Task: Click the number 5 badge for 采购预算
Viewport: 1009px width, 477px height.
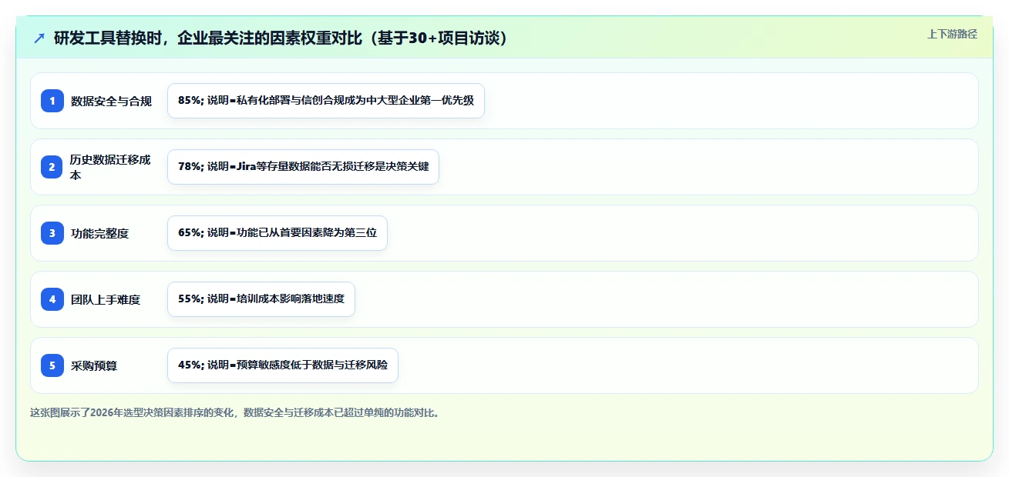Action: tap(52, 365)
